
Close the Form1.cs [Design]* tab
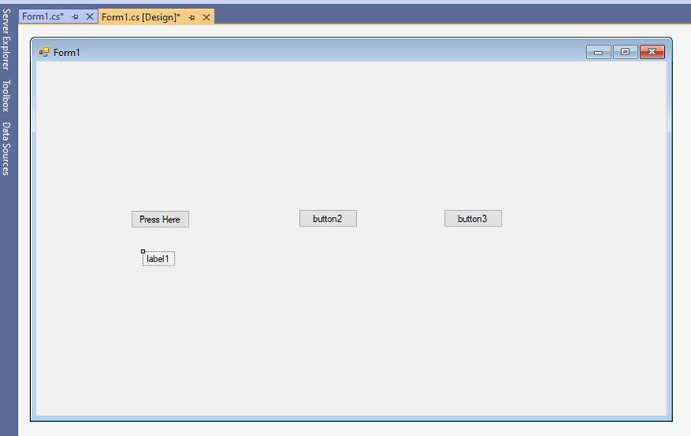(x=206, y=18)
